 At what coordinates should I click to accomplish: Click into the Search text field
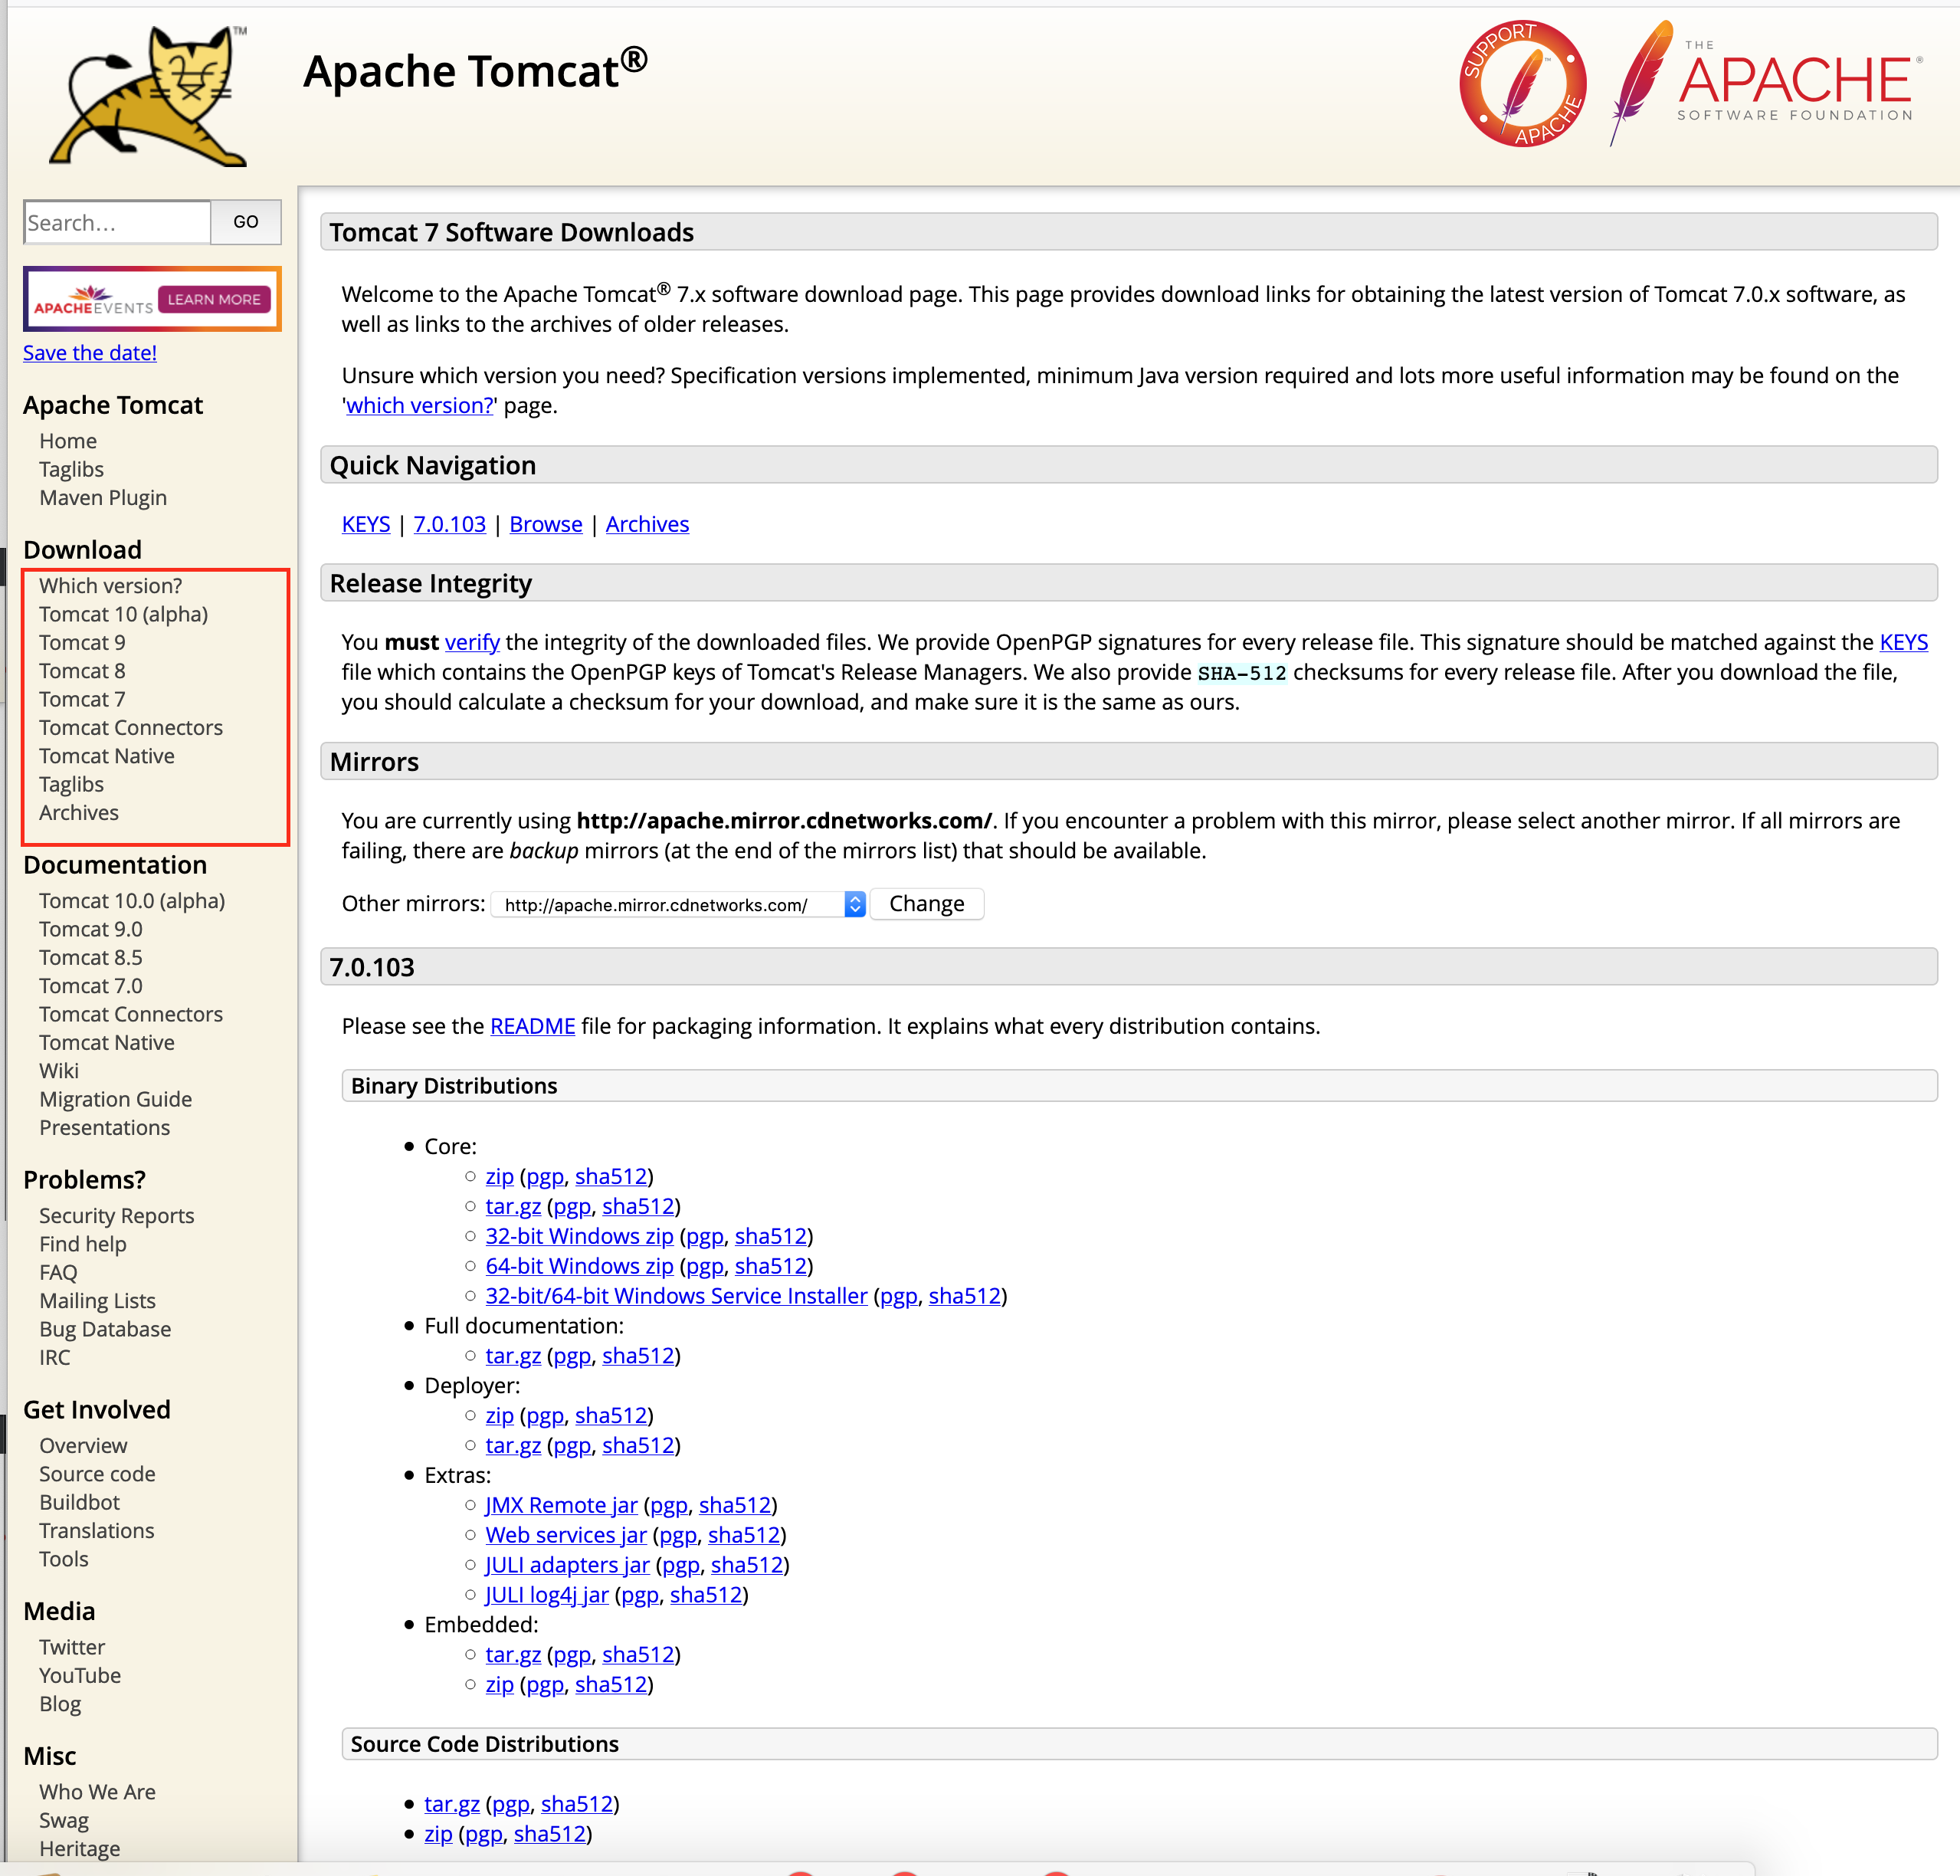(x=117, y=222)
